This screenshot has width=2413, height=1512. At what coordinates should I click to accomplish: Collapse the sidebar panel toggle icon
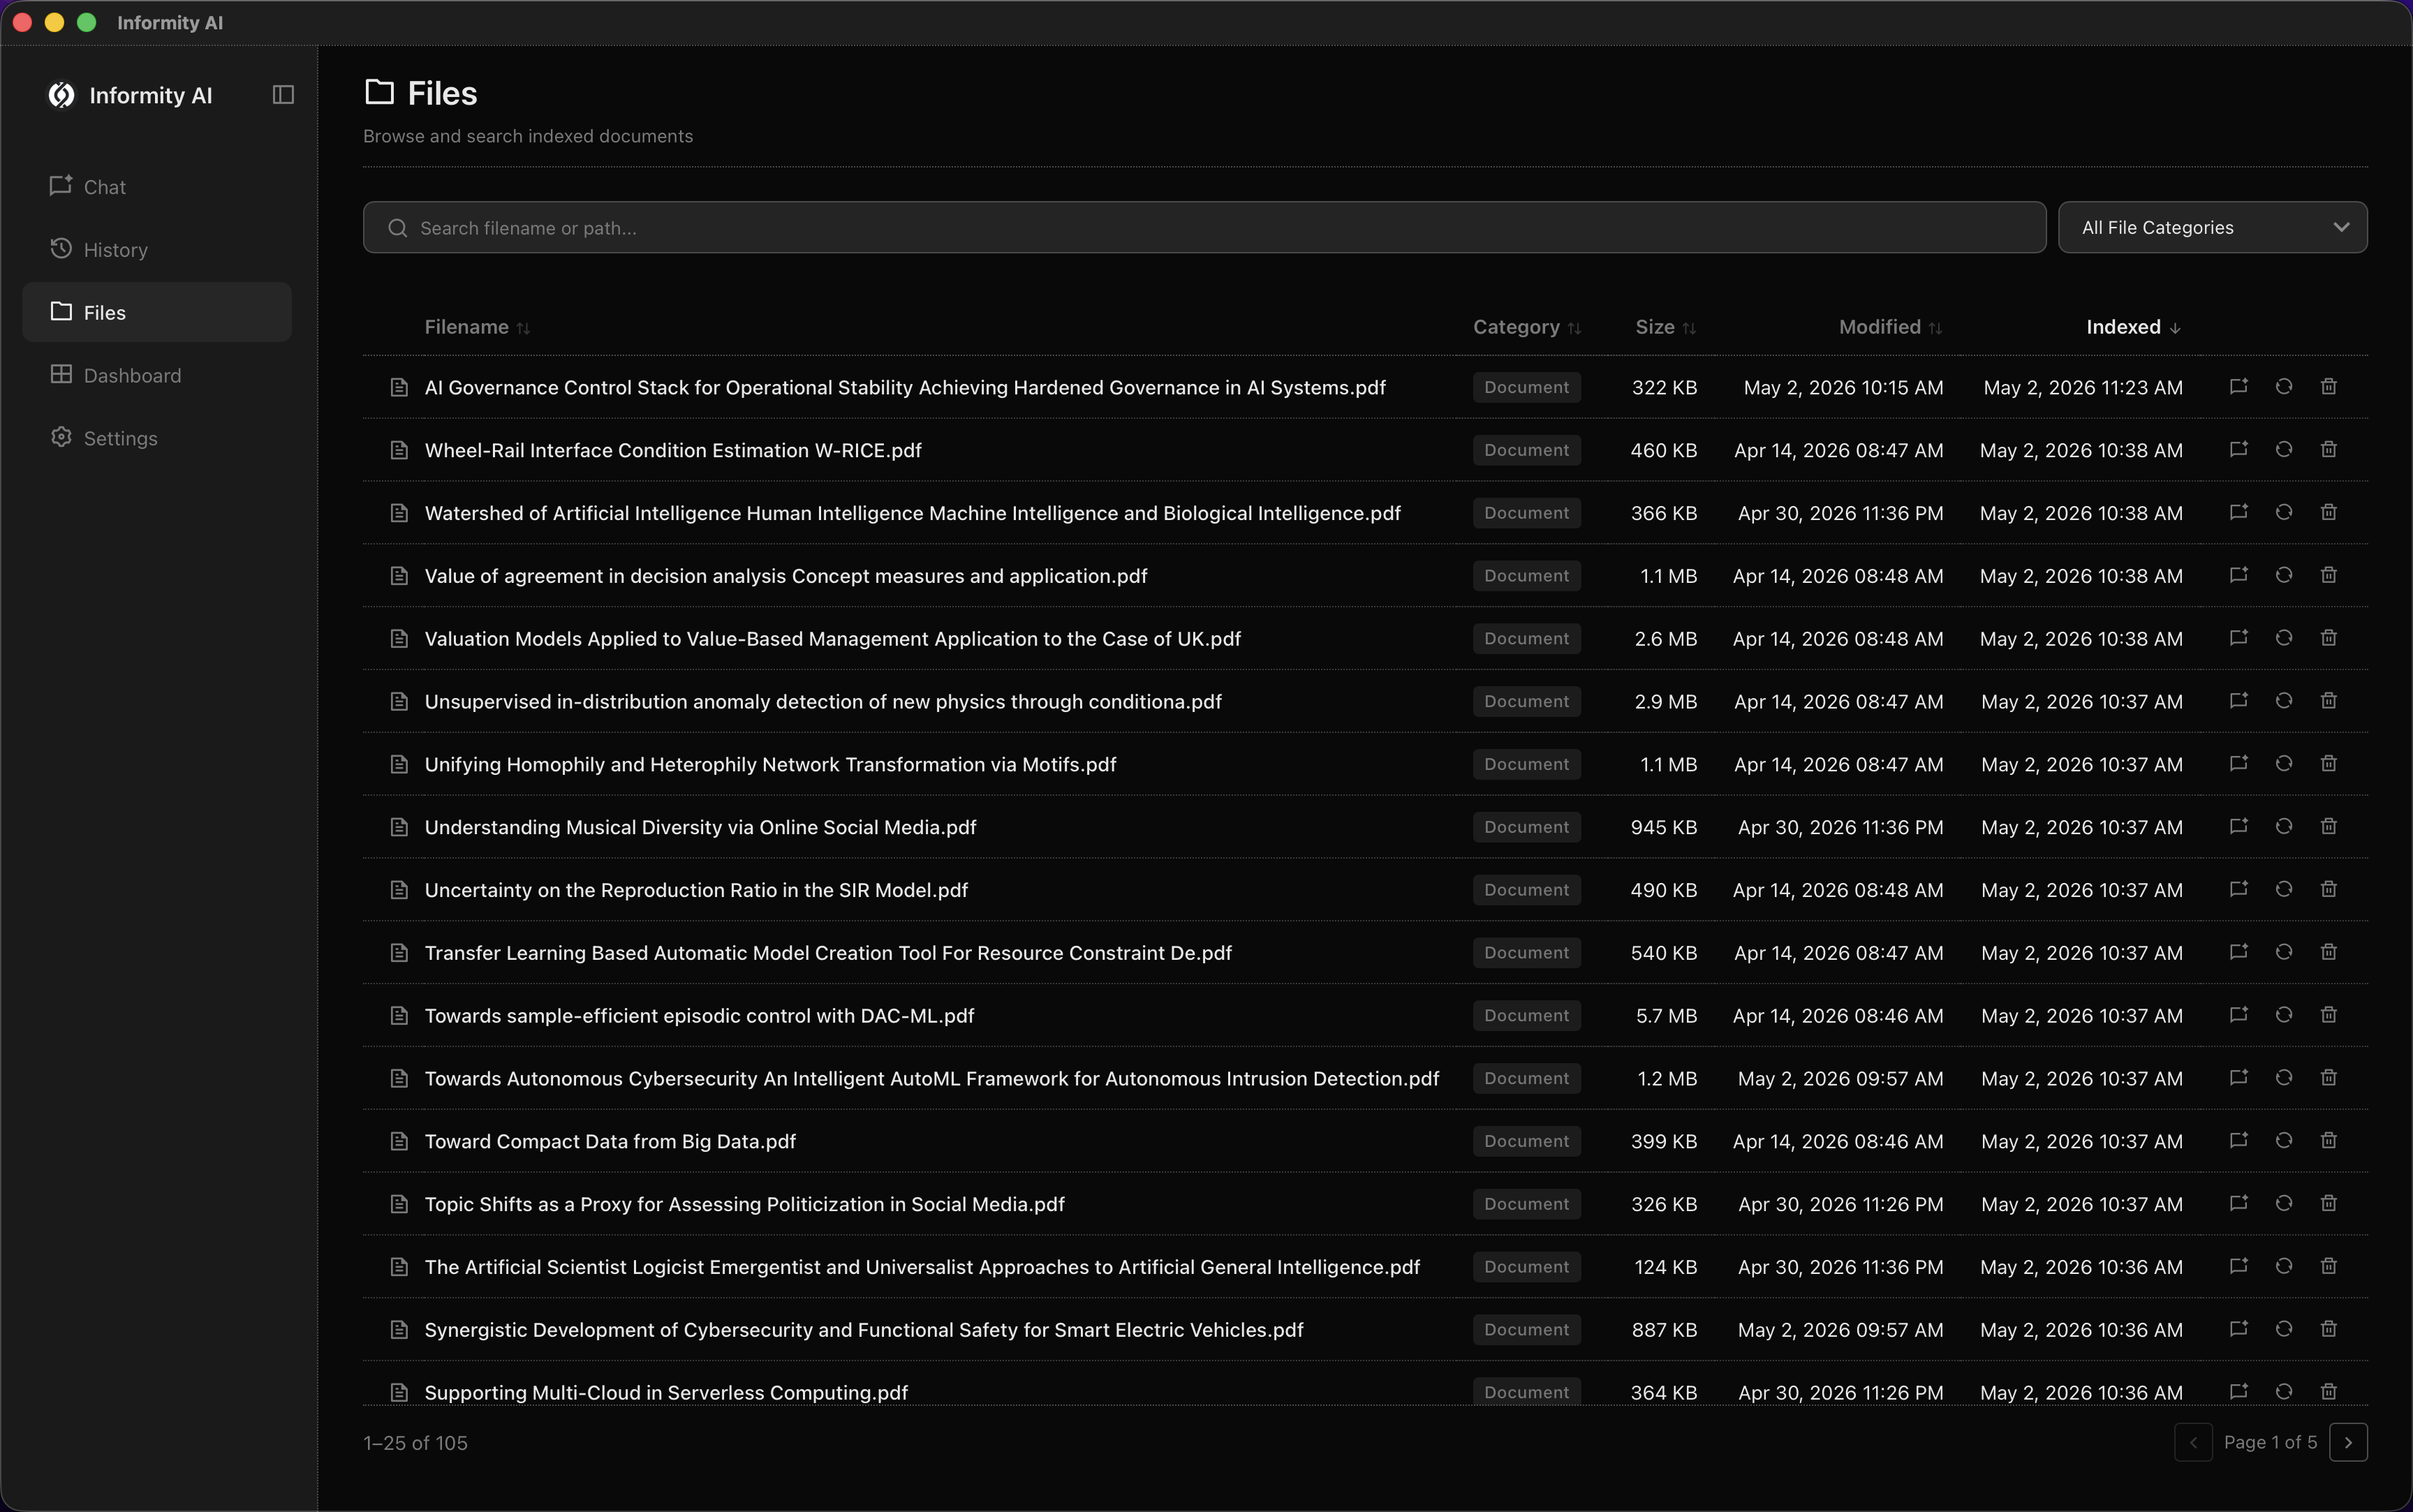[283, 95]
